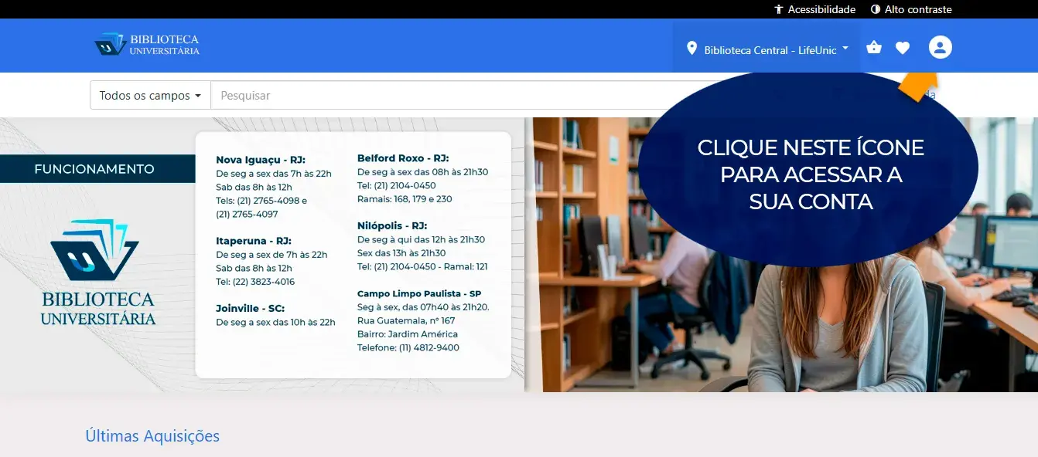Image resolution: width=1038 pixels, height=457 pixels.
Task: Click the Belford Roxo - RJ heading
Action: click(403, 158)
